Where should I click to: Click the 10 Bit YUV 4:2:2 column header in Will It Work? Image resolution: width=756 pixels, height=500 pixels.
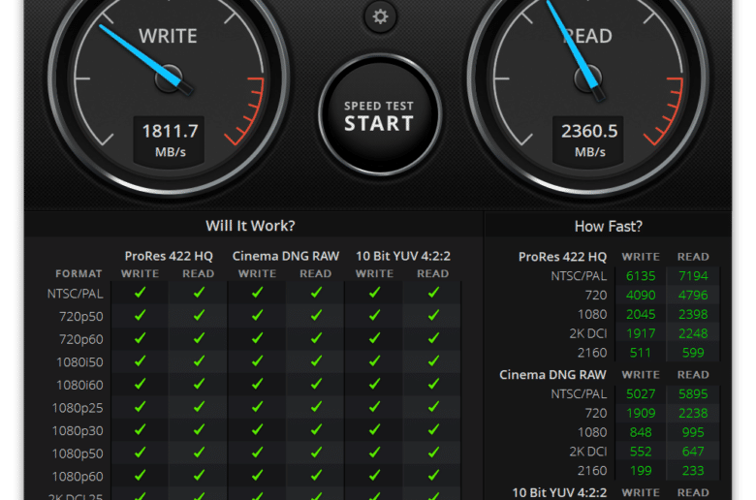(403, 256)
